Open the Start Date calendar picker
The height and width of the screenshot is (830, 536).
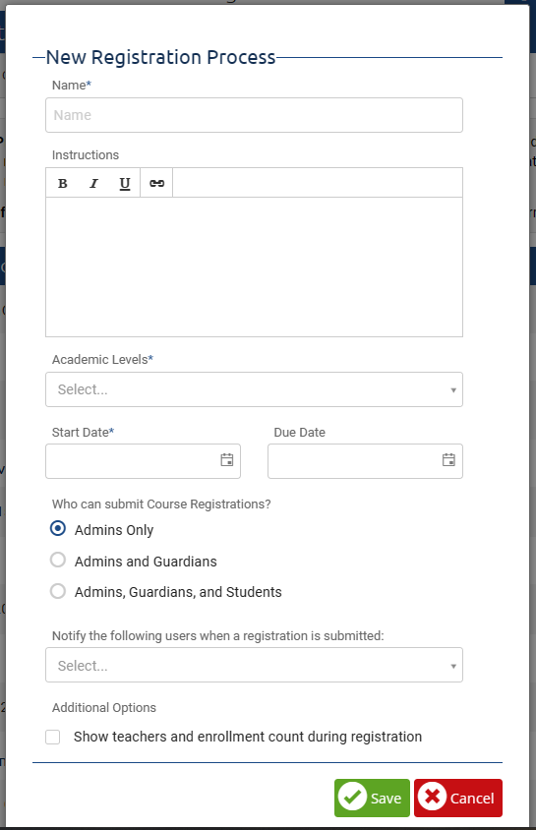pos(227,460)
